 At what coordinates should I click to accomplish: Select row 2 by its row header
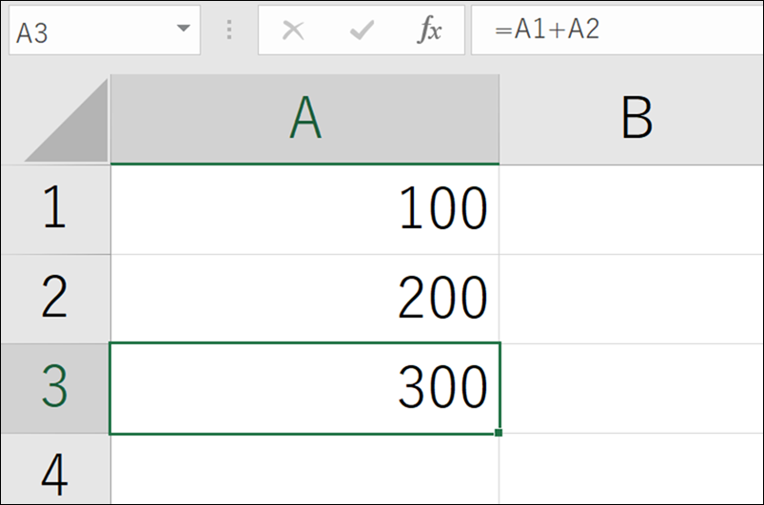[x=54, y=299]
